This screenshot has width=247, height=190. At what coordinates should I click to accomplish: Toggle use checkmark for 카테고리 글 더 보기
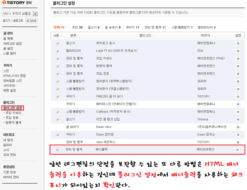point(58,97)
